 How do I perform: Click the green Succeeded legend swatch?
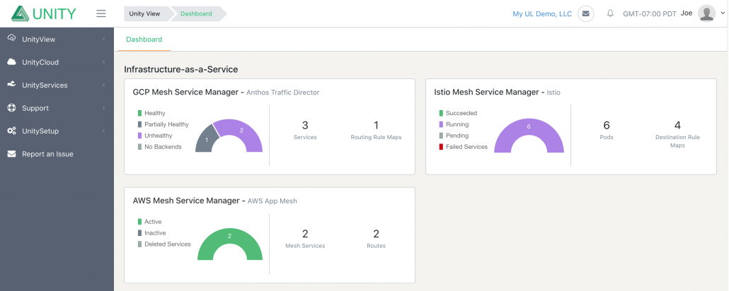[x=441, y=113]
